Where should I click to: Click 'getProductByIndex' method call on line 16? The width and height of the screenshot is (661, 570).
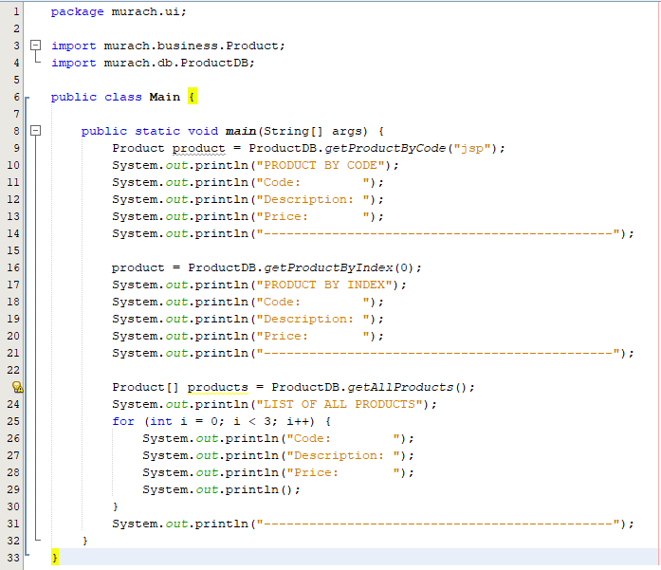[x=328, y=267]
